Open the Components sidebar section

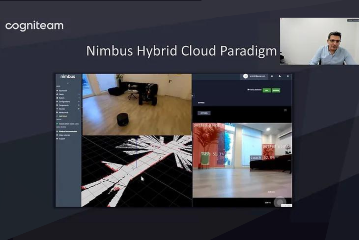(64, 105)
